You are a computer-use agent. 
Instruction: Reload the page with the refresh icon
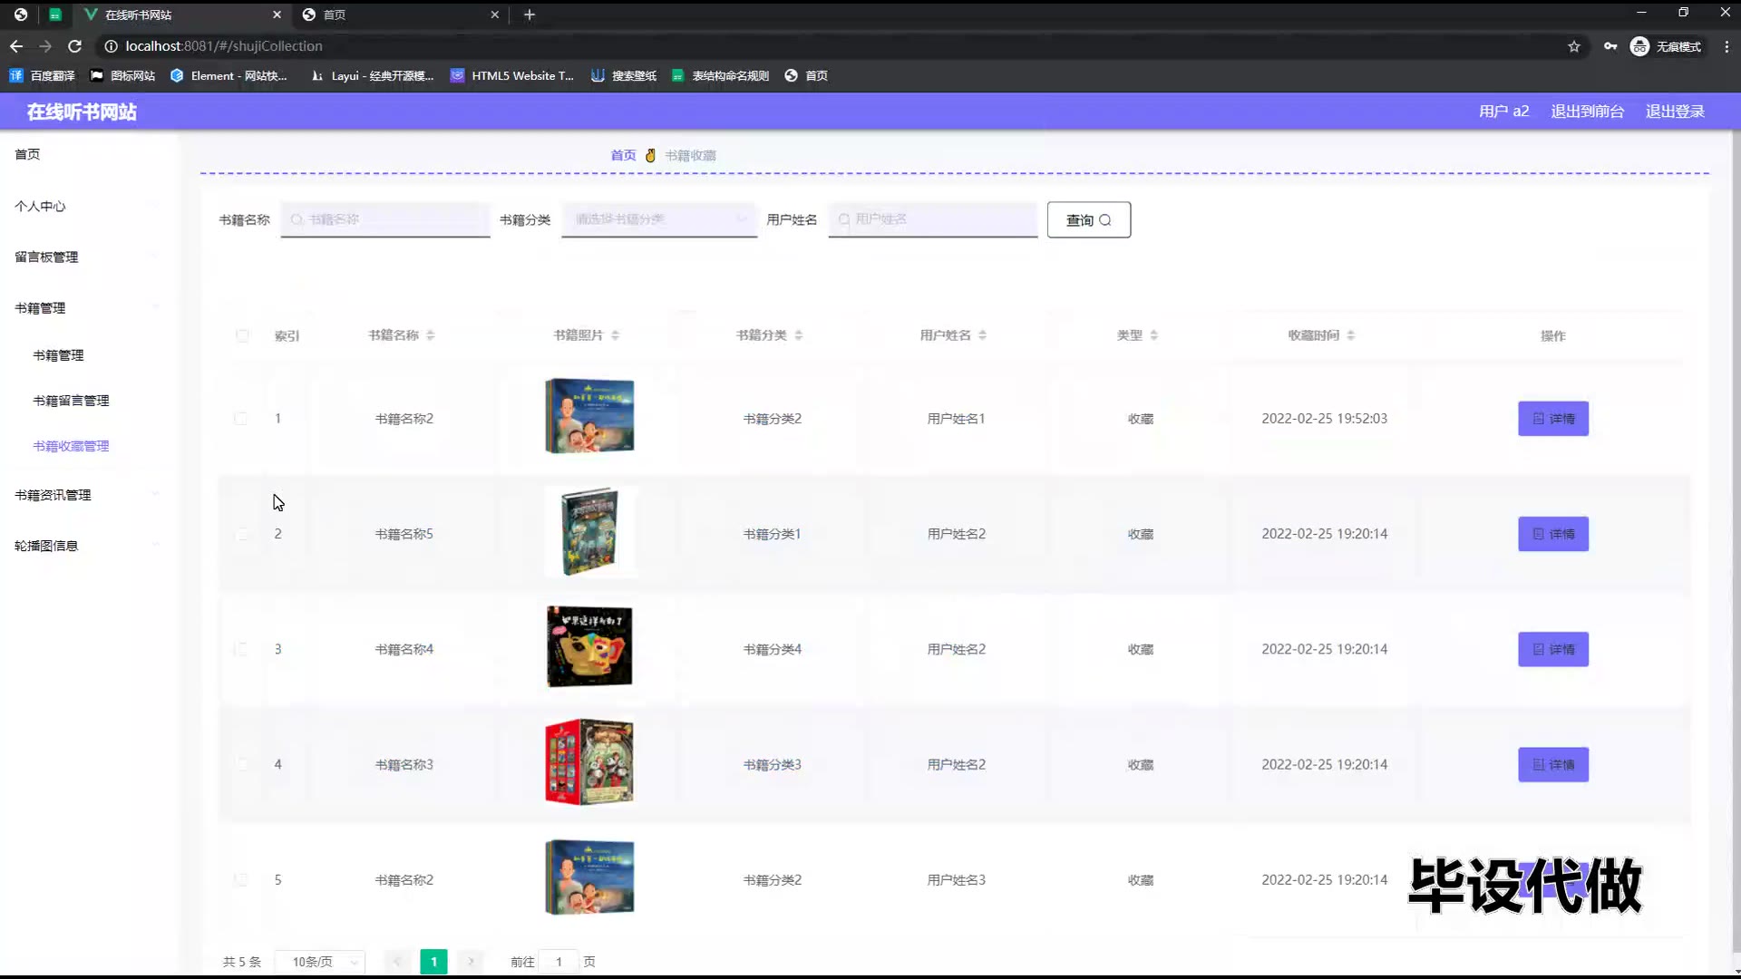75,46
